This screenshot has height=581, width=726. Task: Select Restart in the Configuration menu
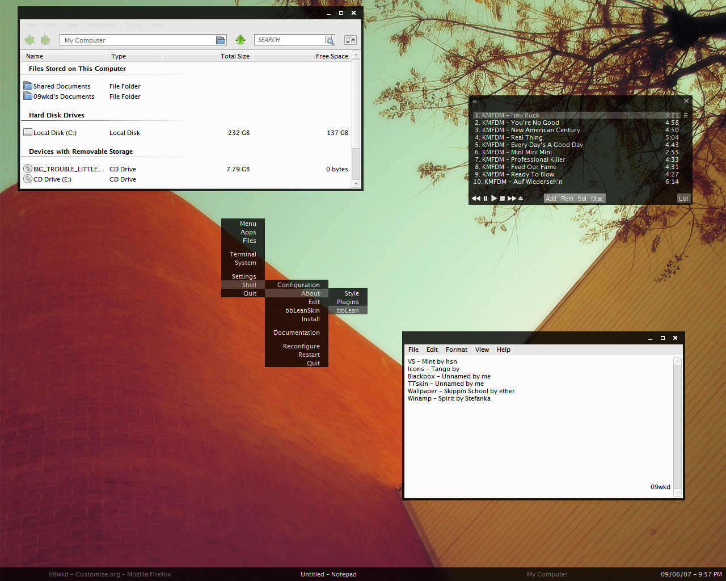(297, 355)
